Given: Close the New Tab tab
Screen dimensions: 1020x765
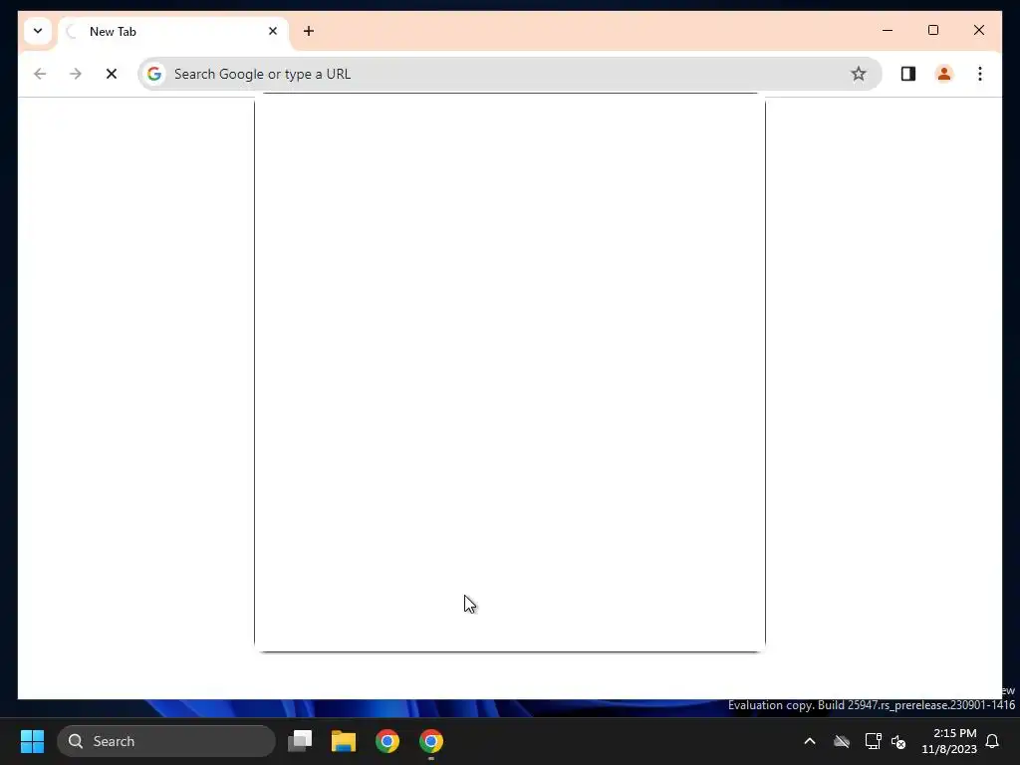Looking at the screenshot, I should click(x=273, y=31).
